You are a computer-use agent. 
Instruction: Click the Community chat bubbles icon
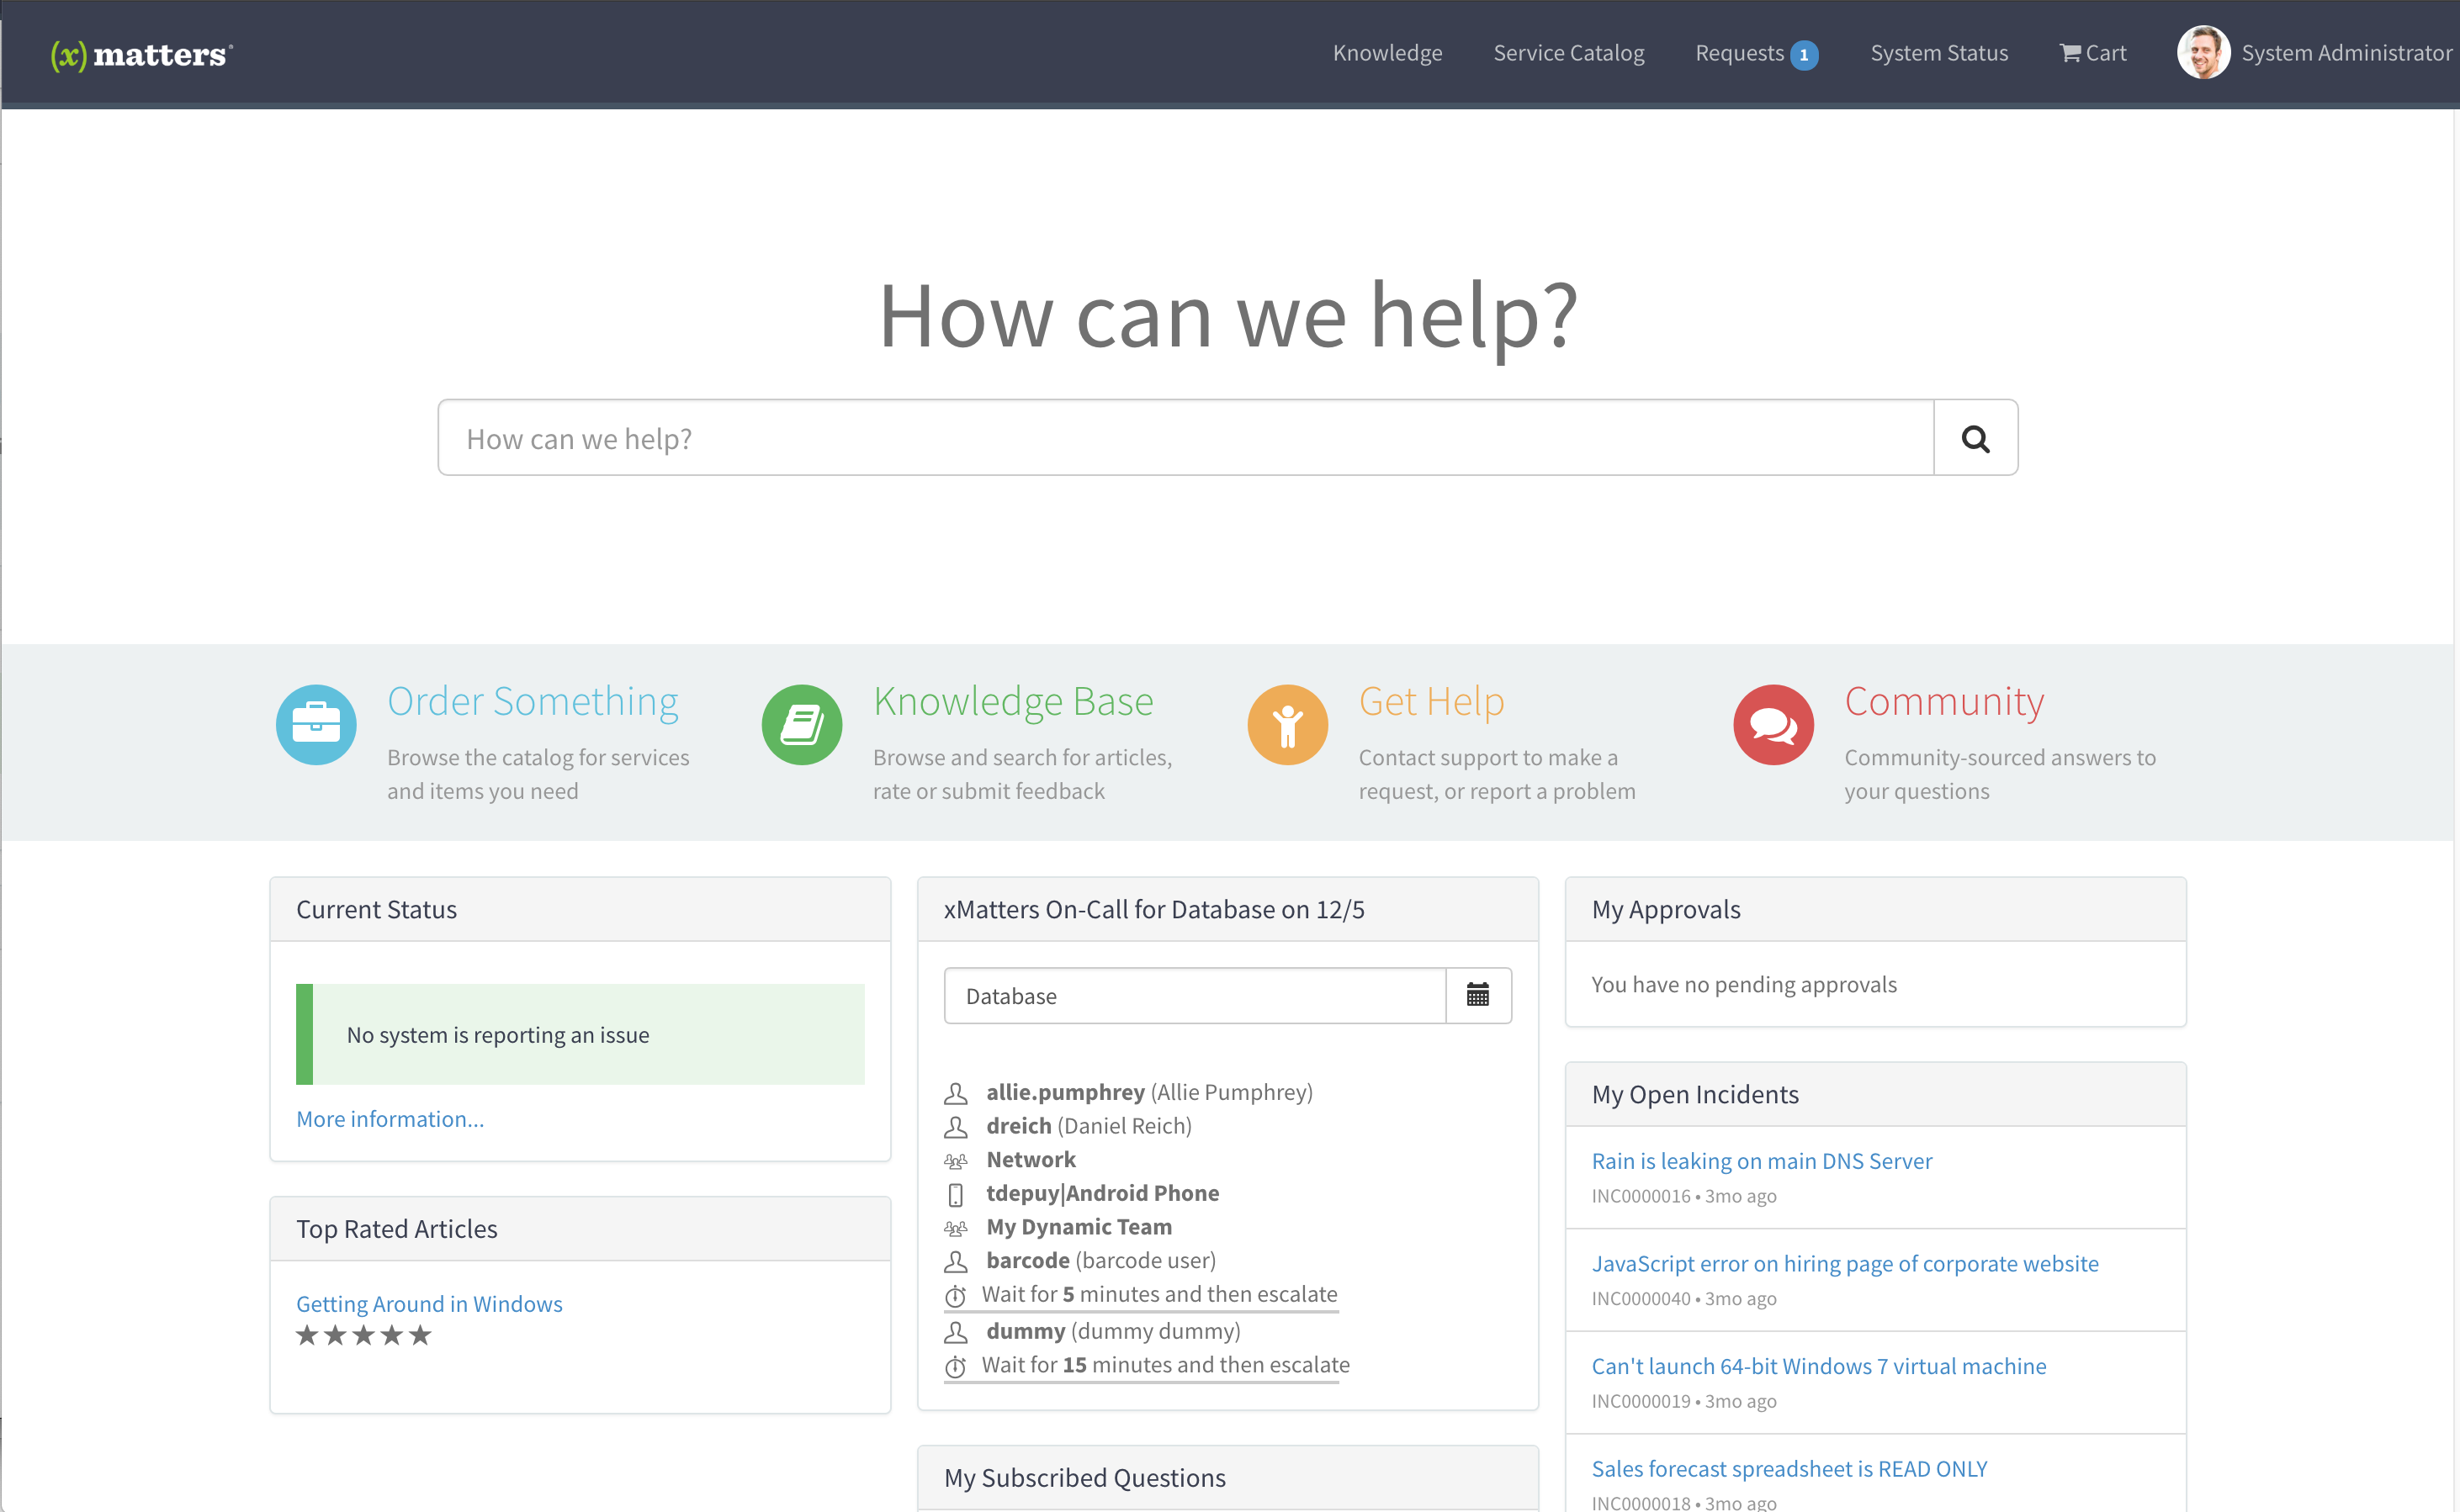[x=1773, y=724]
